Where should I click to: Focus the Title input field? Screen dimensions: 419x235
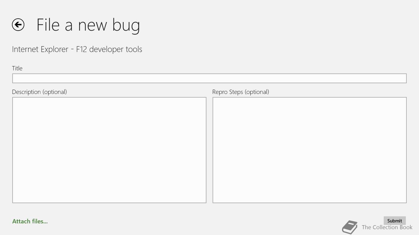tap(209, 78)
